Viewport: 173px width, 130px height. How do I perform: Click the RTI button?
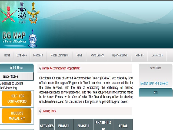coord(156,92)
